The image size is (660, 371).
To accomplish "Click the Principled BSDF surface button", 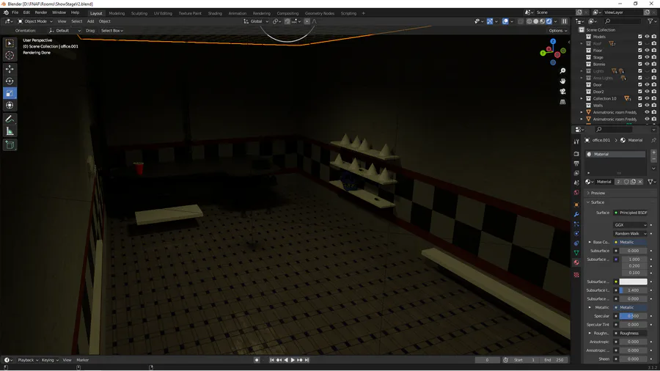I will pos(631,213).
